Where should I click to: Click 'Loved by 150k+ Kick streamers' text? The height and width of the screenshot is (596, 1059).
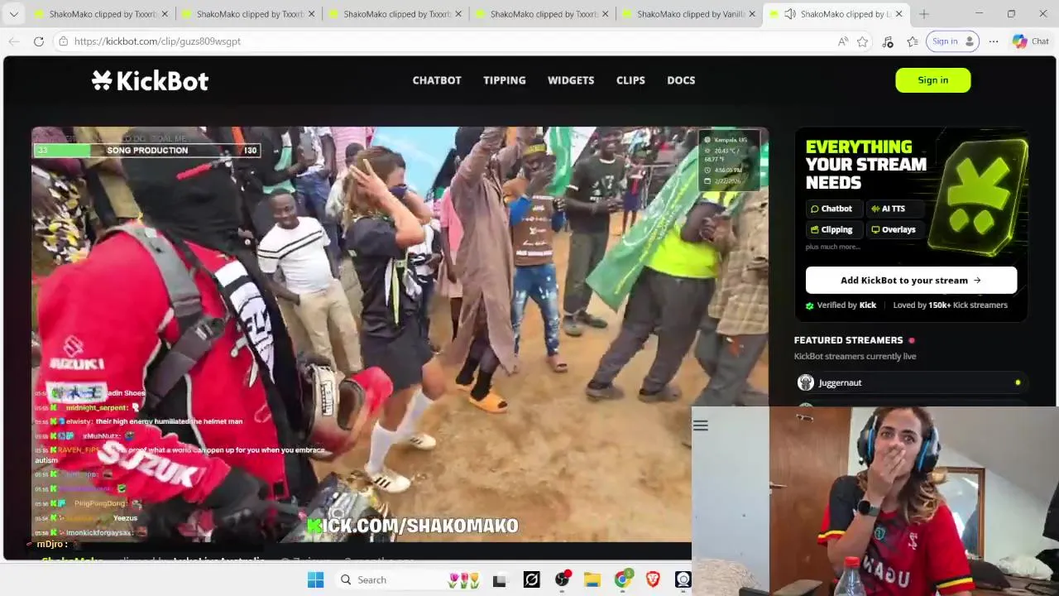coord(950,305)
